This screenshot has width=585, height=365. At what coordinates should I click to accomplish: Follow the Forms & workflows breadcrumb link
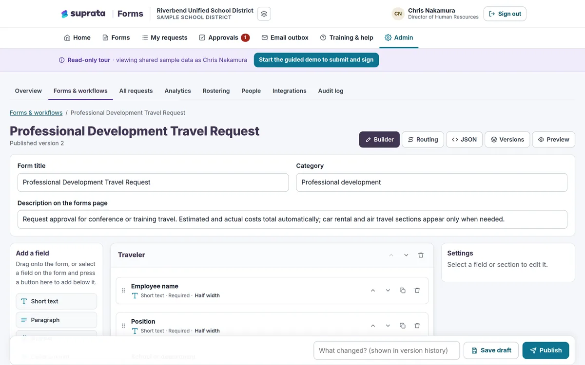pos(36,113)
